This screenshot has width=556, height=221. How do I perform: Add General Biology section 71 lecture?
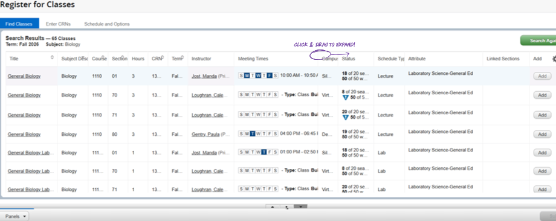542,115
